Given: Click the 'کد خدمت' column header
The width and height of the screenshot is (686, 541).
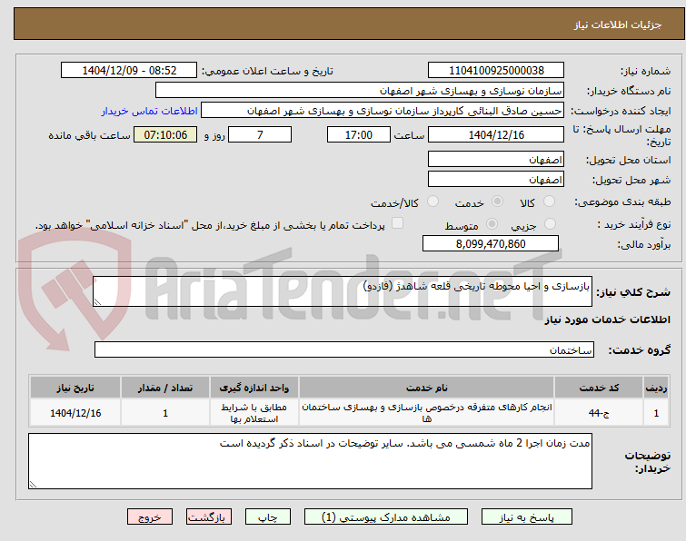Looking at the screenshot, I should pyautogui.click(x=599, y=388).
